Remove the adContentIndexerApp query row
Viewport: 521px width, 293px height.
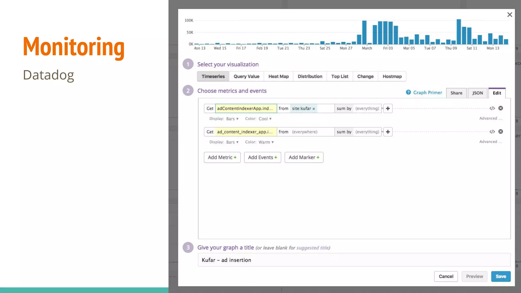(501, 108)
